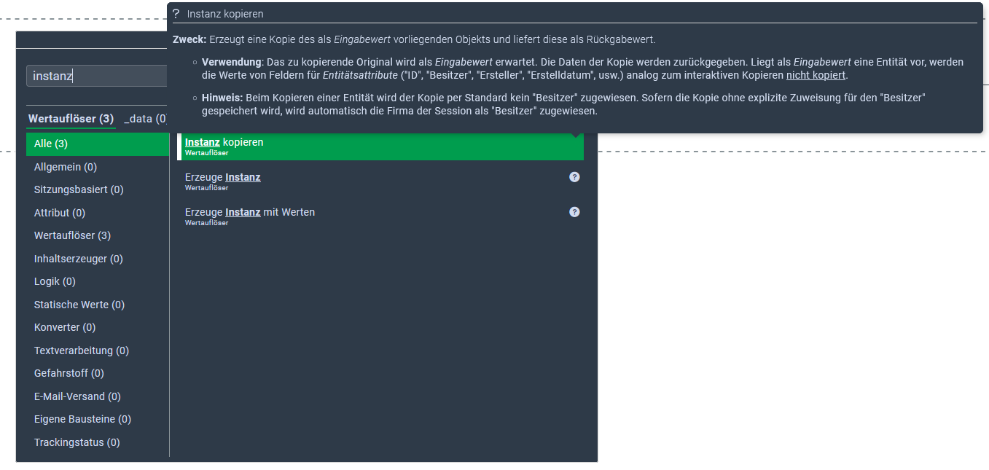This screenshot has height=470, width=989.
Task: Click question mark icon in tooltip header
Action: [176, 14]
